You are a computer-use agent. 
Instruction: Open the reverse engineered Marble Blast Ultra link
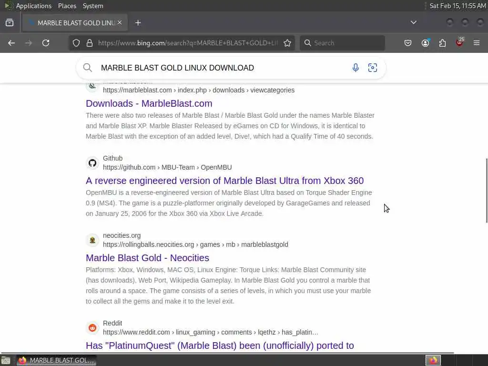[x=225, y=181]
